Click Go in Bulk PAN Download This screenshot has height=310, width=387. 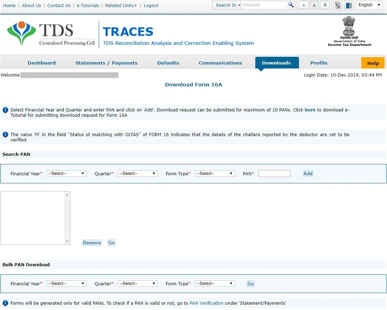tap(250, 284)
